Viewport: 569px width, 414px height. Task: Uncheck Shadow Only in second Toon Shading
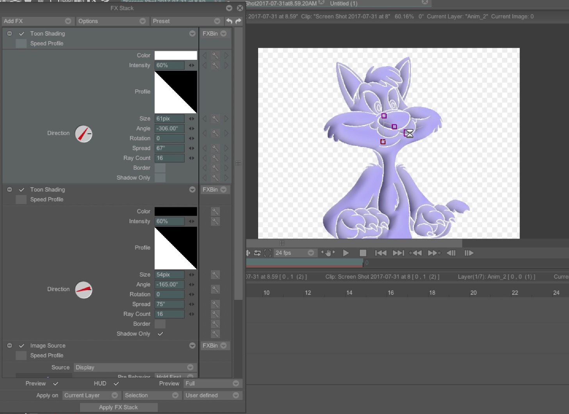click(x=160, y=334)
